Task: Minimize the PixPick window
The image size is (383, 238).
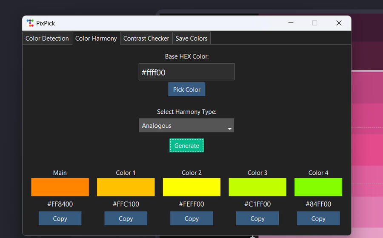Action: pyautogui.click(x=291, y=23)
